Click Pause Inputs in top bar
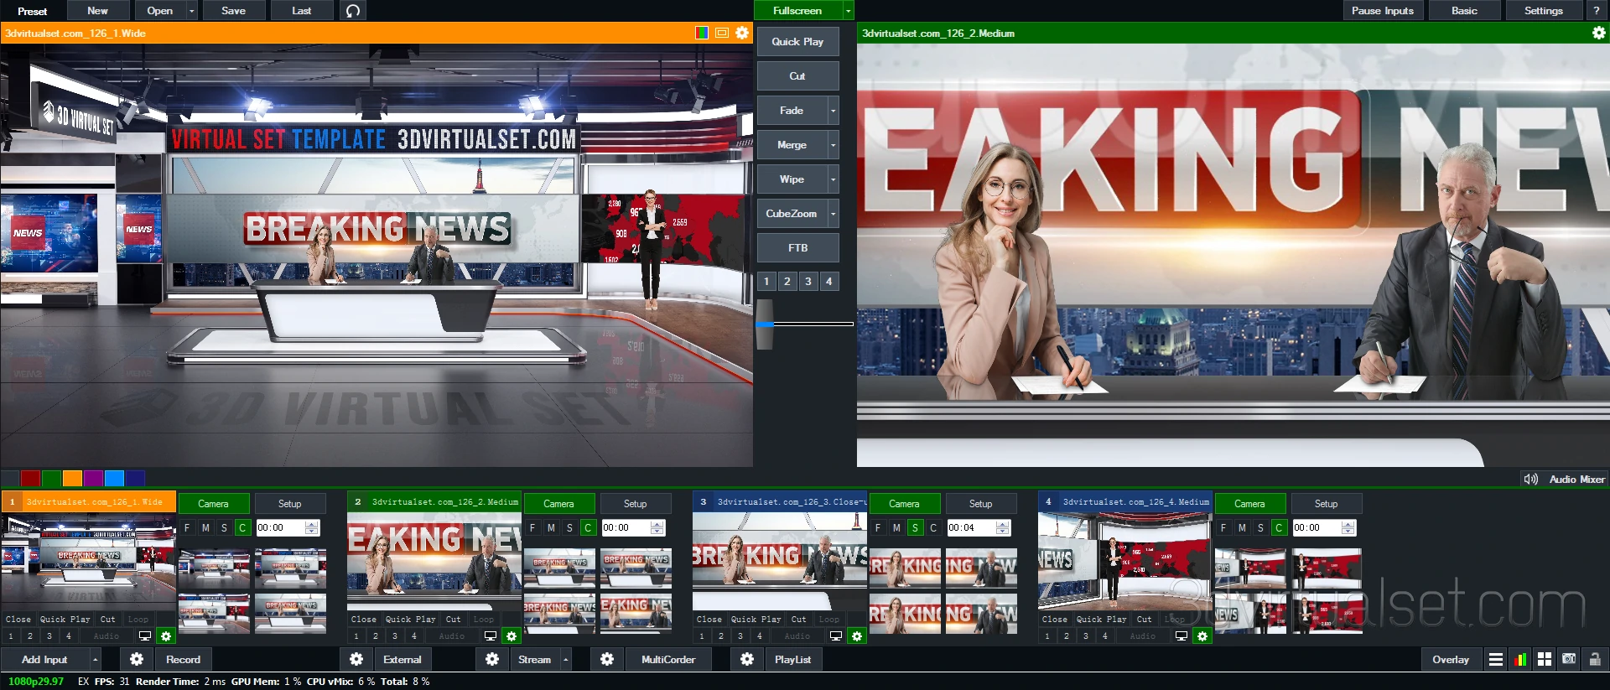 tap(1382, 11)
